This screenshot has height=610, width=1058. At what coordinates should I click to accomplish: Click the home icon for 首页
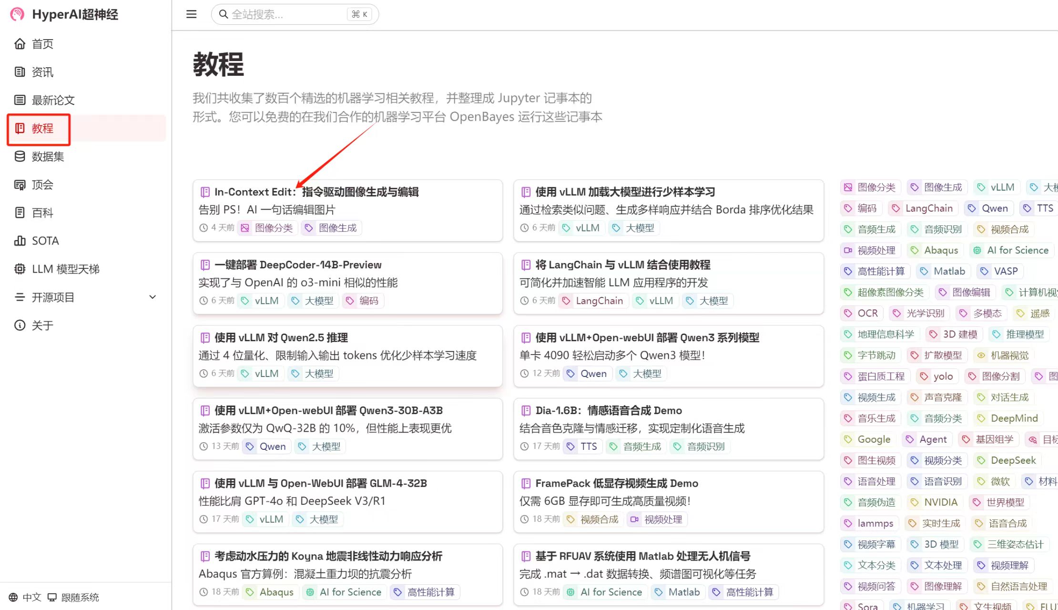[x=20, y=44]
